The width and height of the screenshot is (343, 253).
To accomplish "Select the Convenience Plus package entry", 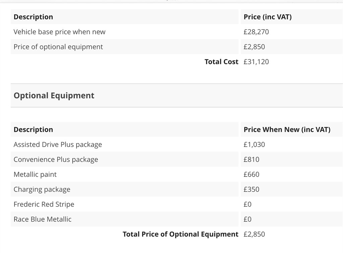I will (x=56, y=159).
